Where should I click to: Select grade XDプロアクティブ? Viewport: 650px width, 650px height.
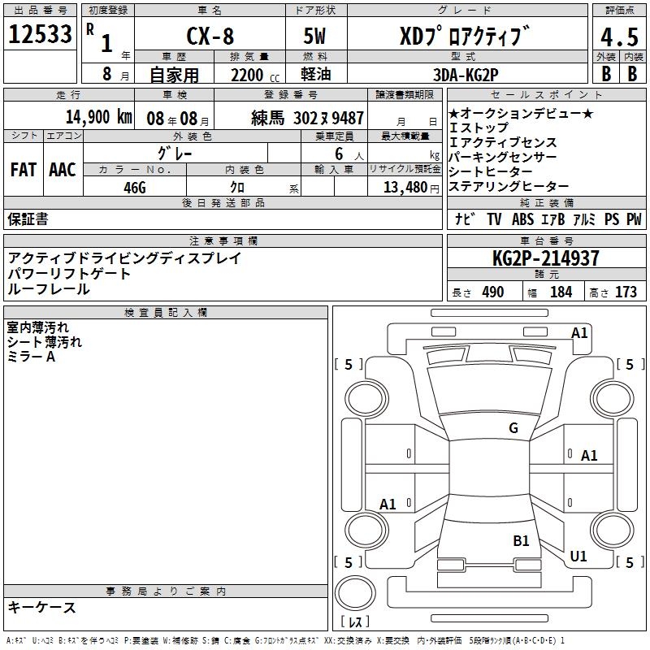point(465,35)
